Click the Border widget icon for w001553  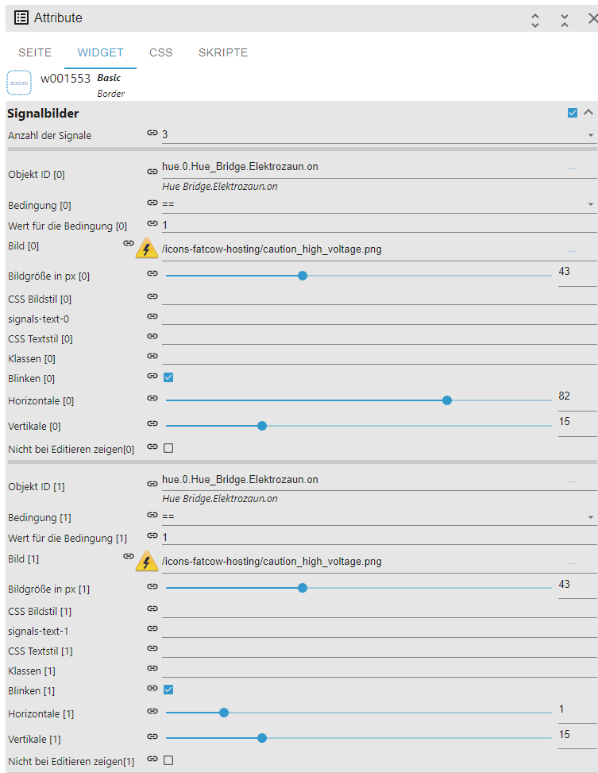[x=19, y=83]
